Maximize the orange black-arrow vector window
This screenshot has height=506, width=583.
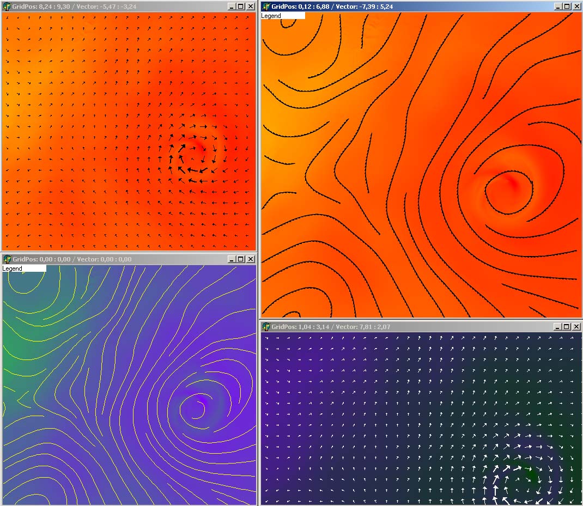point(241,7)
